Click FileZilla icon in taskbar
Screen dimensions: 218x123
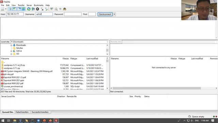tap(56, 121)
